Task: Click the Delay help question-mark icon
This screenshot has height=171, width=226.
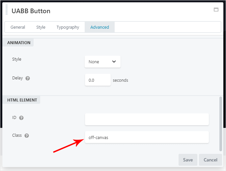Action: (x=28, y=78)
